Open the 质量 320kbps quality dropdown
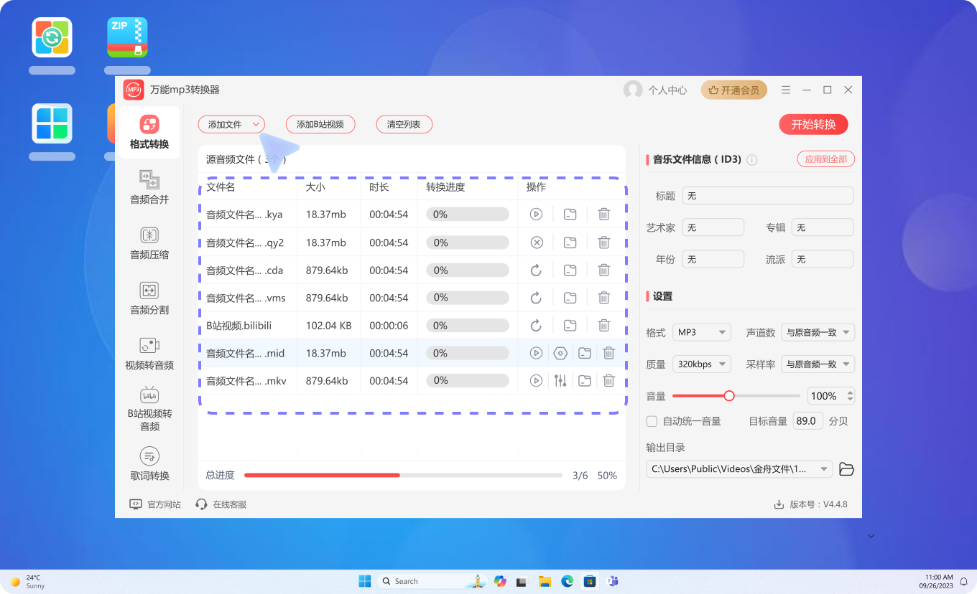The height and width of the screenshot is (594, 977). [701, 364]
